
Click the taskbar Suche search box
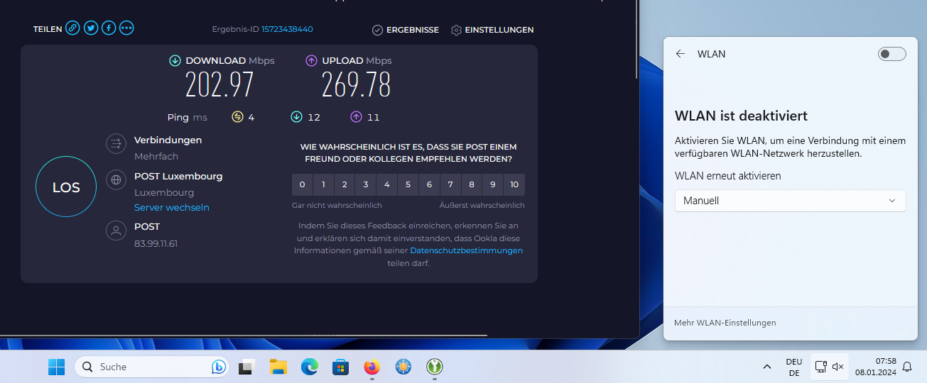(152, 367)
